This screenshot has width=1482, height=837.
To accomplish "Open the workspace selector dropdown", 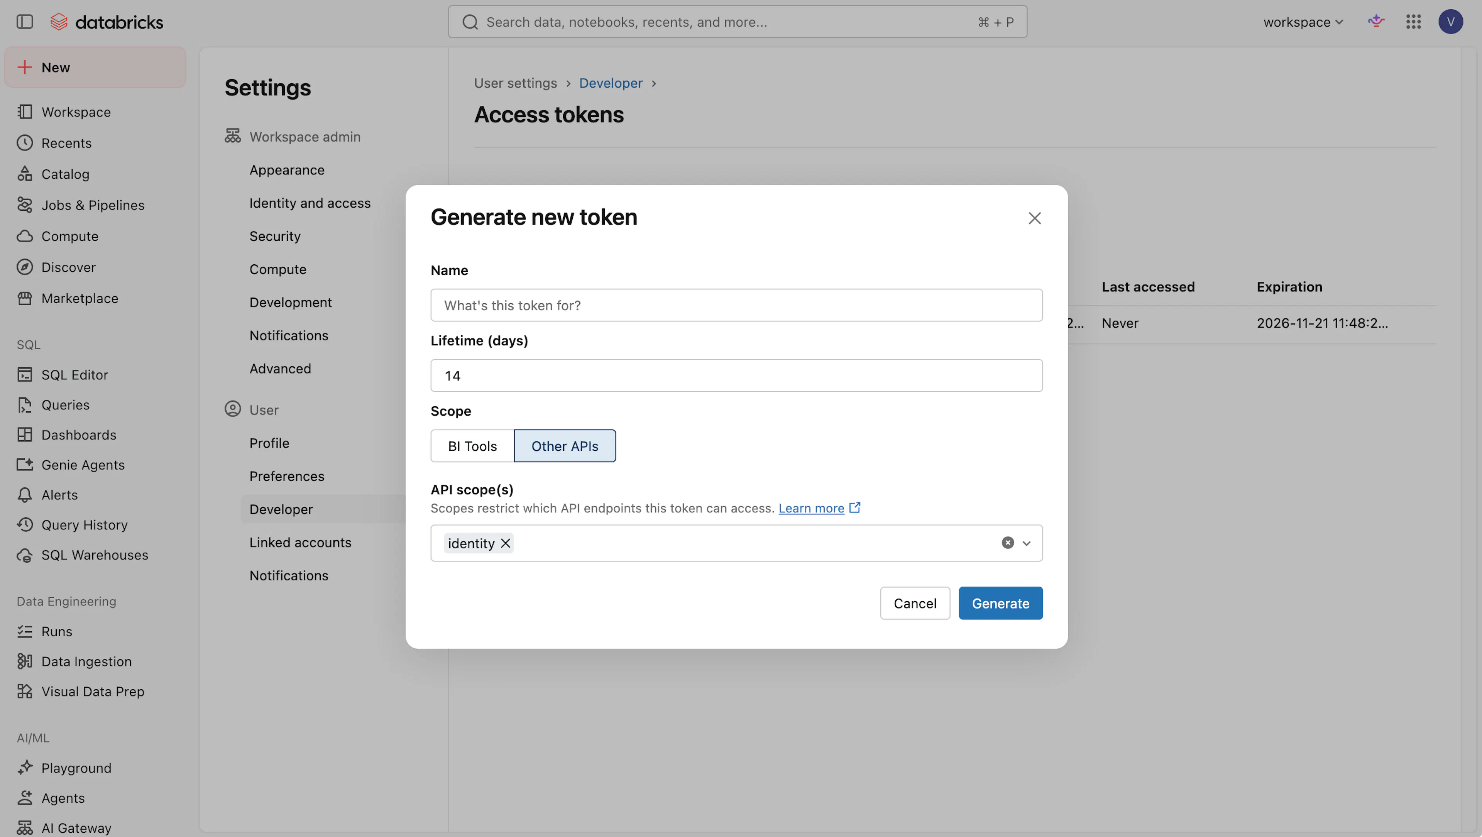I will [x=1303, y=22].
